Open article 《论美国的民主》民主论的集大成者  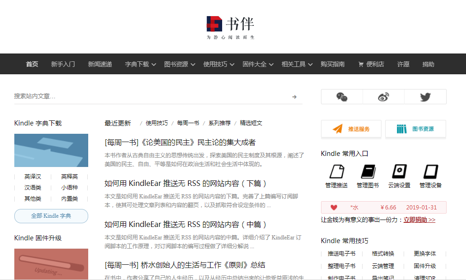[180, 143]
